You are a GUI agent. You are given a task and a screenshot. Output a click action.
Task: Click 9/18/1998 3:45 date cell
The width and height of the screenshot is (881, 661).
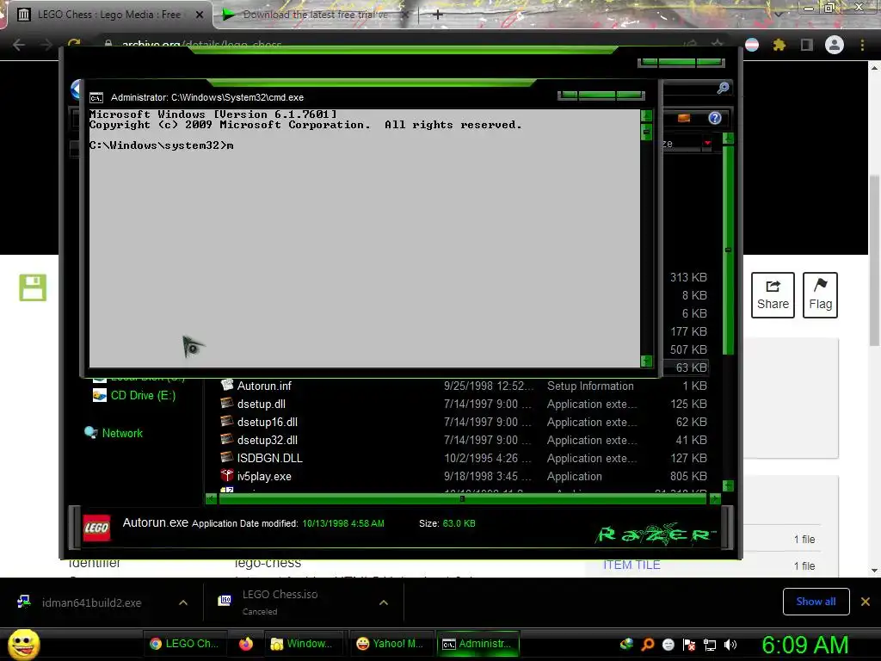487,477
